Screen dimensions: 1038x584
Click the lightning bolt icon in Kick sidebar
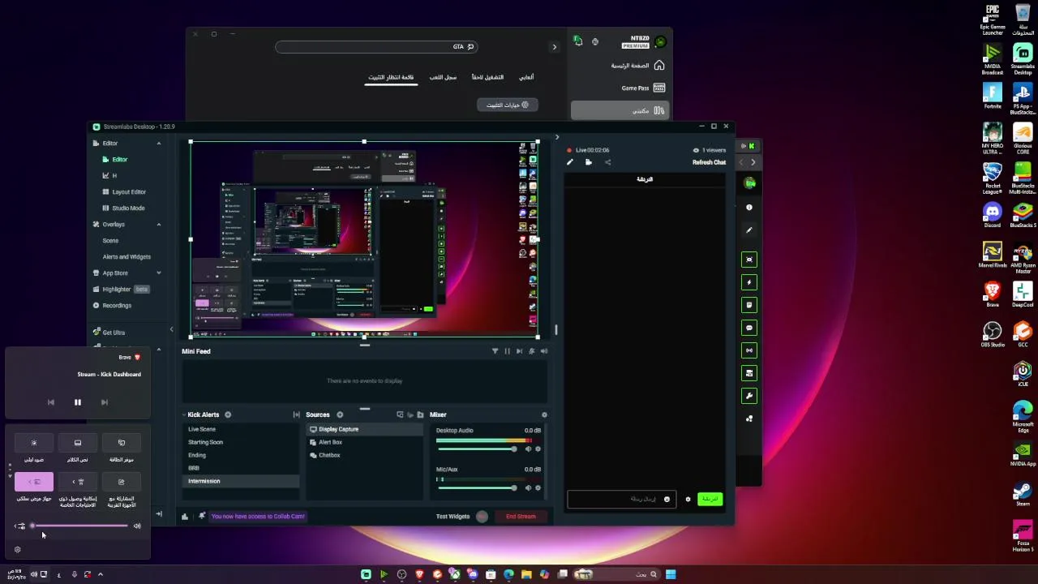[x=749, y=282]
